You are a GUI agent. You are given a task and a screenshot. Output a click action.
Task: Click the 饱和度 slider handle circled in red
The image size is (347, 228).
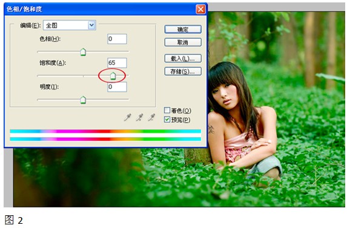click(x=113, y=76)
